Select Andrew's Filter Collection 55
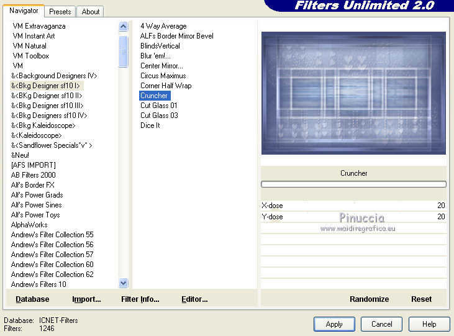The image size is (454, 336). click(x=52, y=235)
